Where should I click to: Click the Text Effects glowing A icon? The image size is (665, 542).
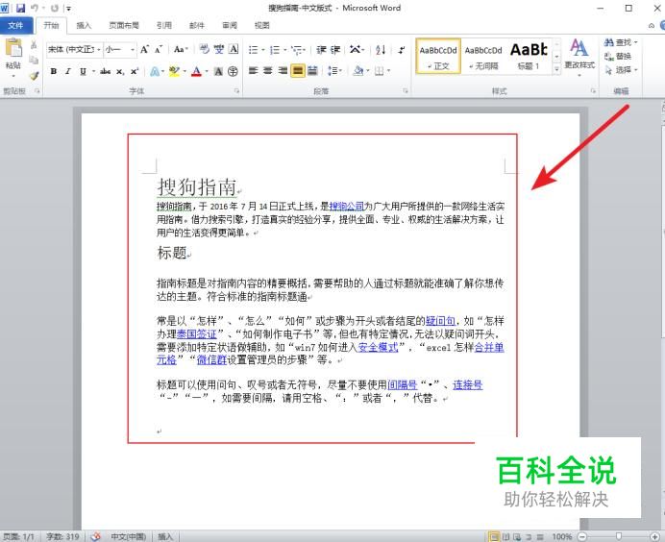coord(155,71)
